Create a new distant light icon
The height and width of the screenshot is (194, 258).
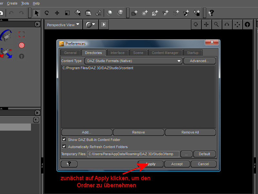[155, 13]
